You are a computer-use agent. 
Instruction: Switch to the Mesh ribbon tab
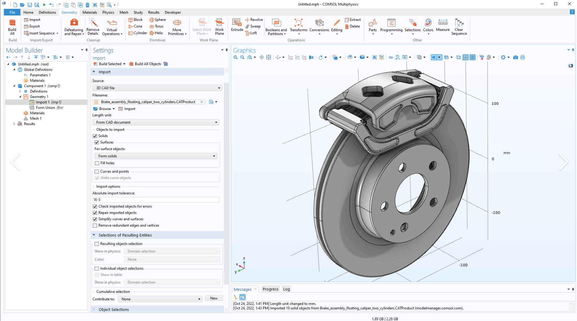click(x=124, y=12)
